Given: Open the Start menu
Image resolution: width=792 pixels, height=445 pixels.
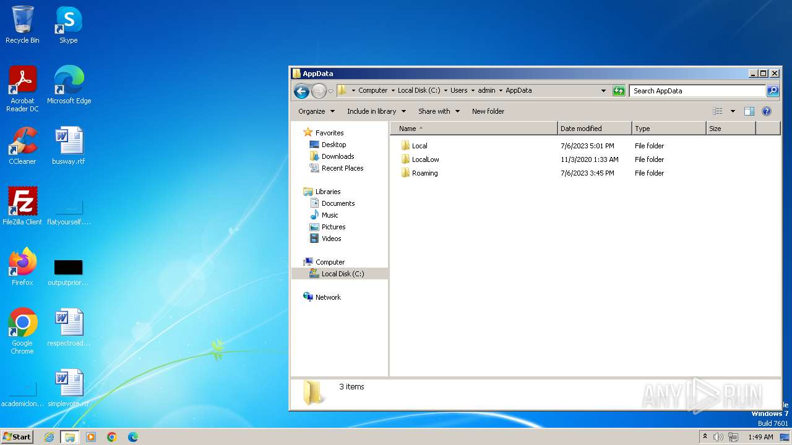Looking at the screenshot, I should pyautogui.click(x=17, y=436).
